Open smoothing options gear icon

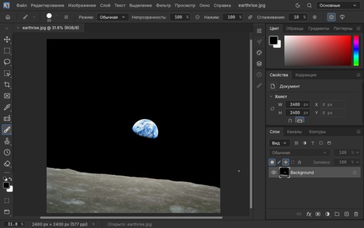click(x=315, y=17)
